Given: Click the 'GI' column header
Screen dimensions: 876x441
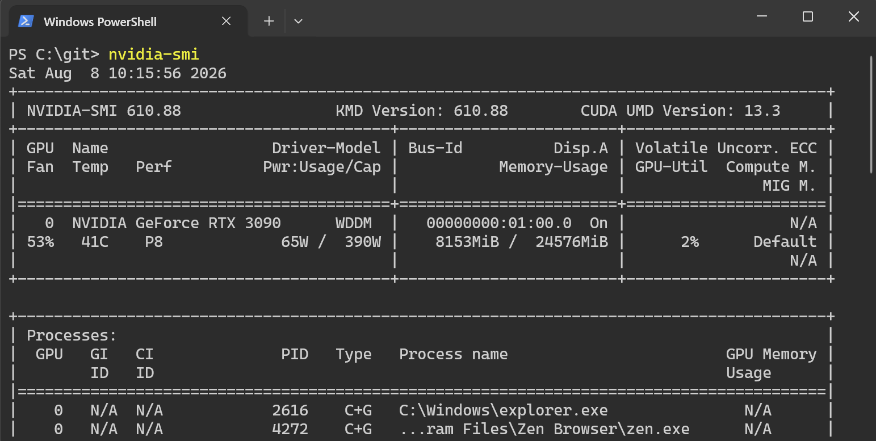Looking at the screenshot, I should tap(99, 354).
